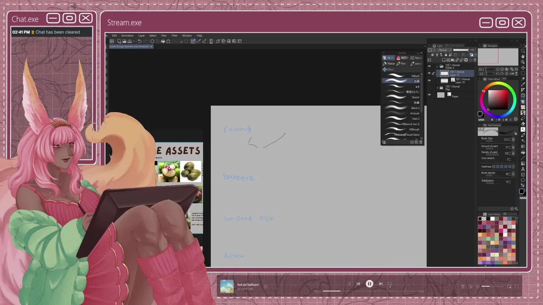Open the Window menu
Screen dimensions: 543x305
tap(187, 36)
